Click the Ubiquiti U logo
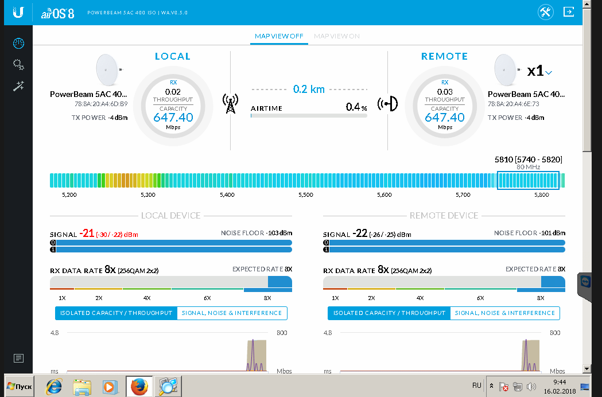 click(x=18, y=12)
